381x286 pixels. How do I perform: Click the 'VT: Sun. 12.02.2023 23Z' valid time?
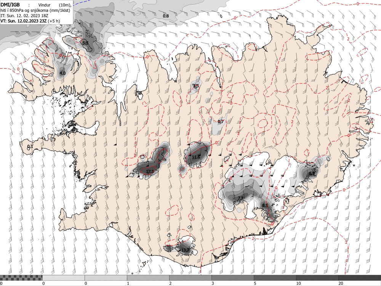tap(24, 21)
